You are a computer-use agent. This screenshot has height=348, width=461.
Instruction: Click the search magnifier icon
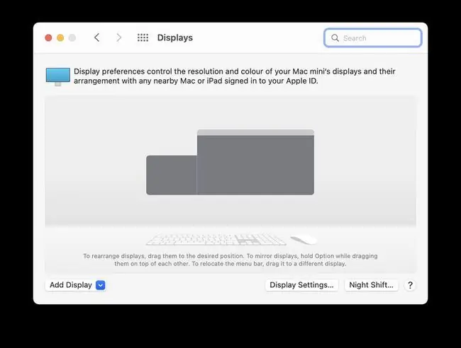click(x=335, y=37)
